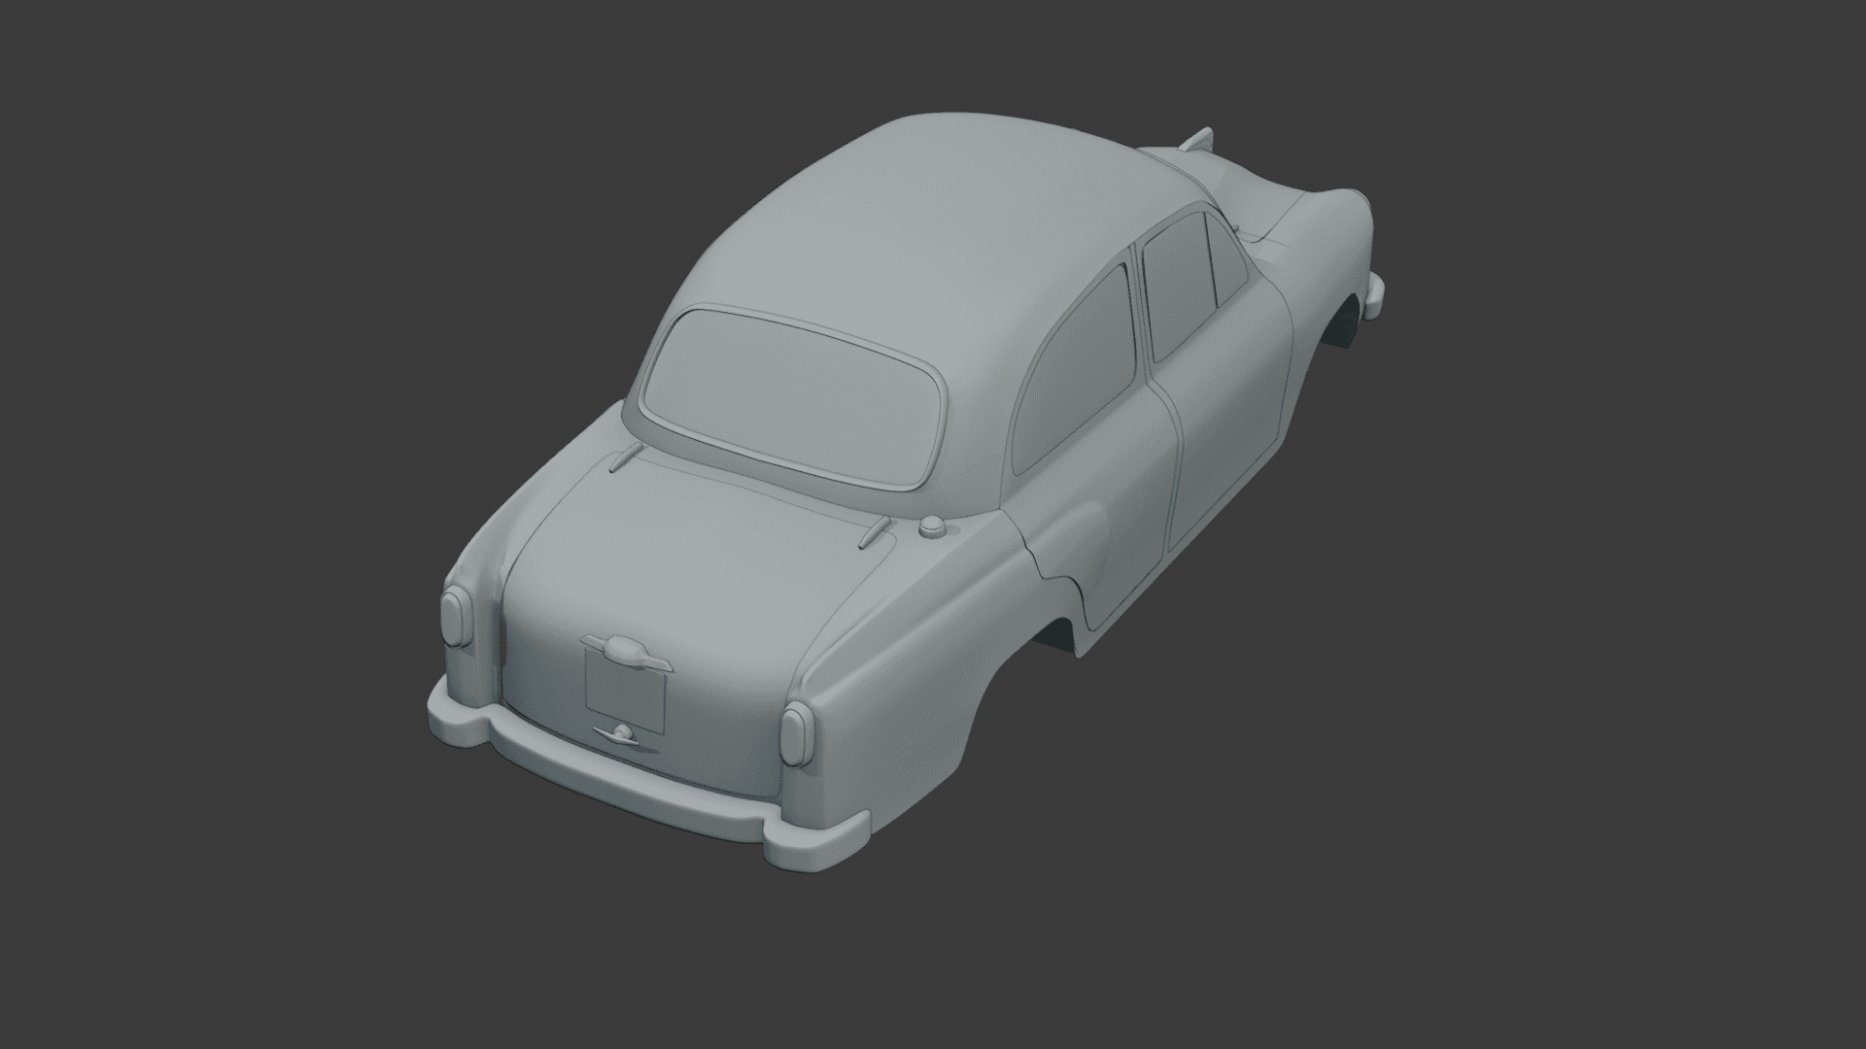Click the car's rear windshield glass
This screenshot has height=1049, width=1866.
[792, 398]
